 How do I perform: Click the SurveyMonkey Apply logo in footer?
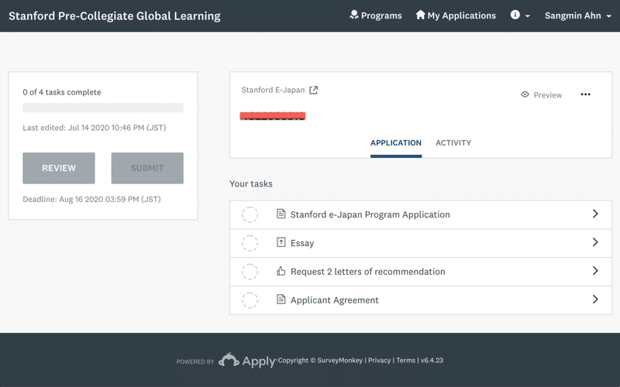246,360
